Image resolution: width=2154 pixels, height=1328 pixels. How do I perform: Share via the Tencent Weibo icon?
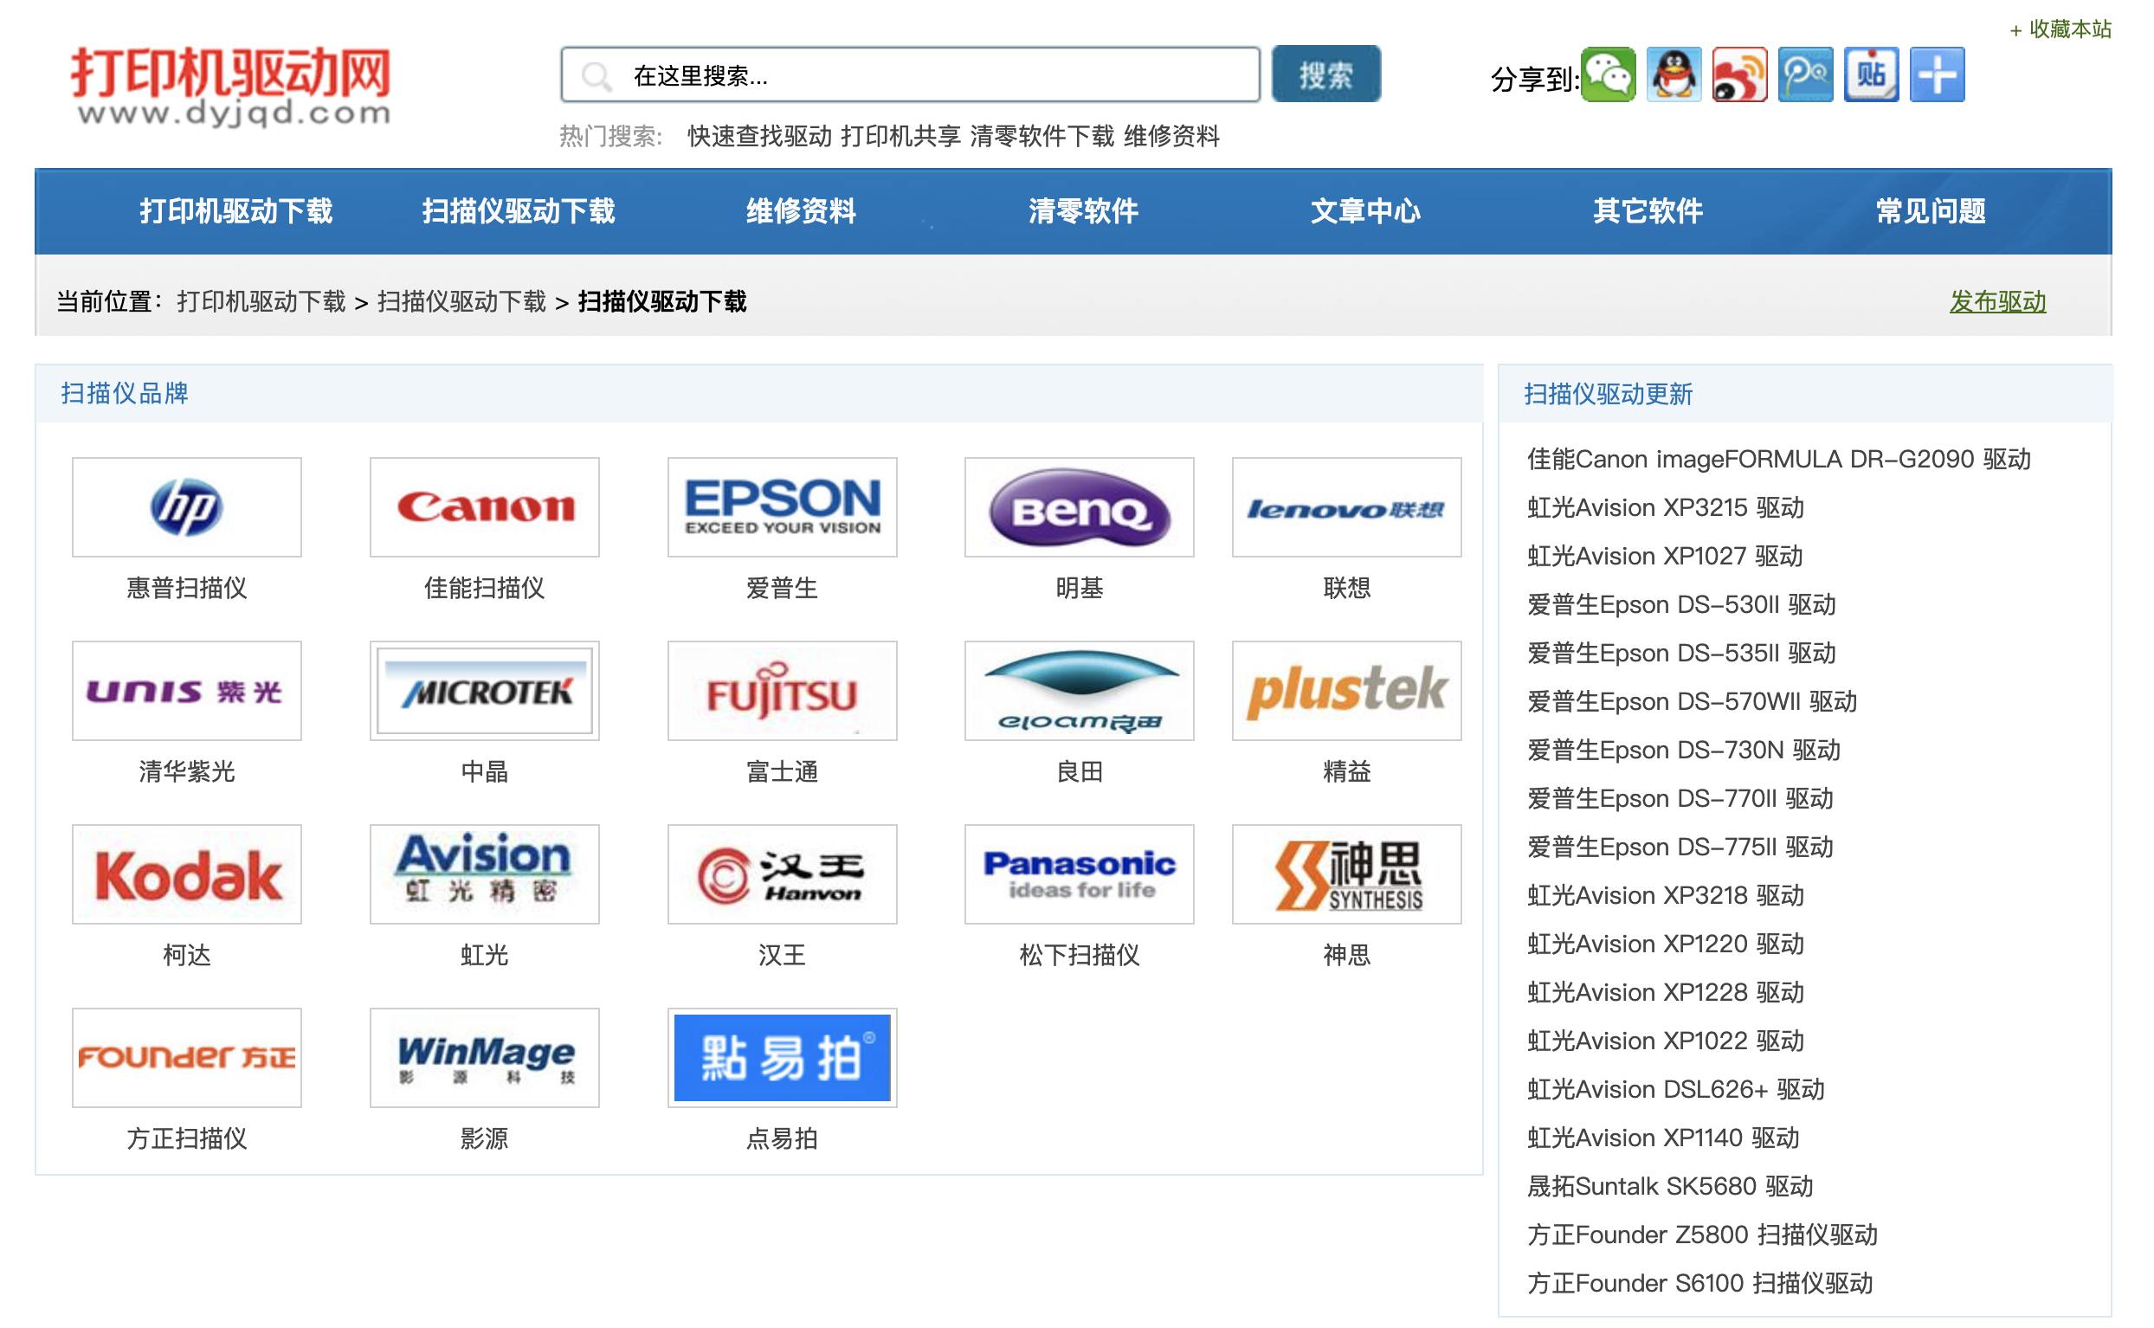click(x=1805, y=75)
